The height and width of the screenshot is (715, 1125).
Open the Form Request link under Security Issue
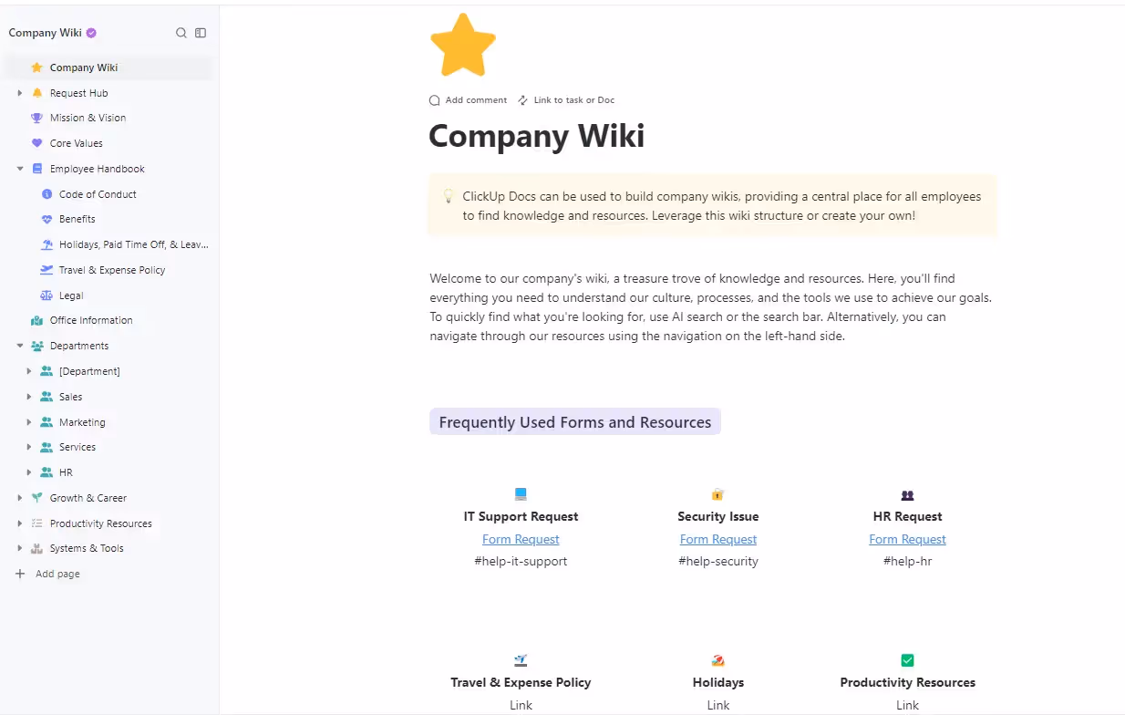click(x=717, y=539)
